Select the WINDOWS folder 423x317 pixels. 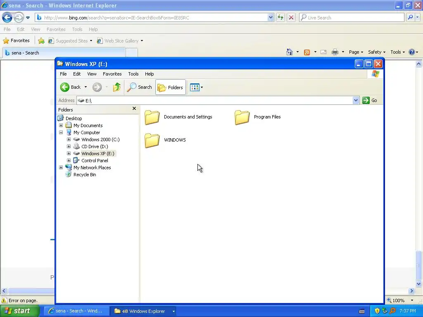pyautogui.click(x=165, y=140)
